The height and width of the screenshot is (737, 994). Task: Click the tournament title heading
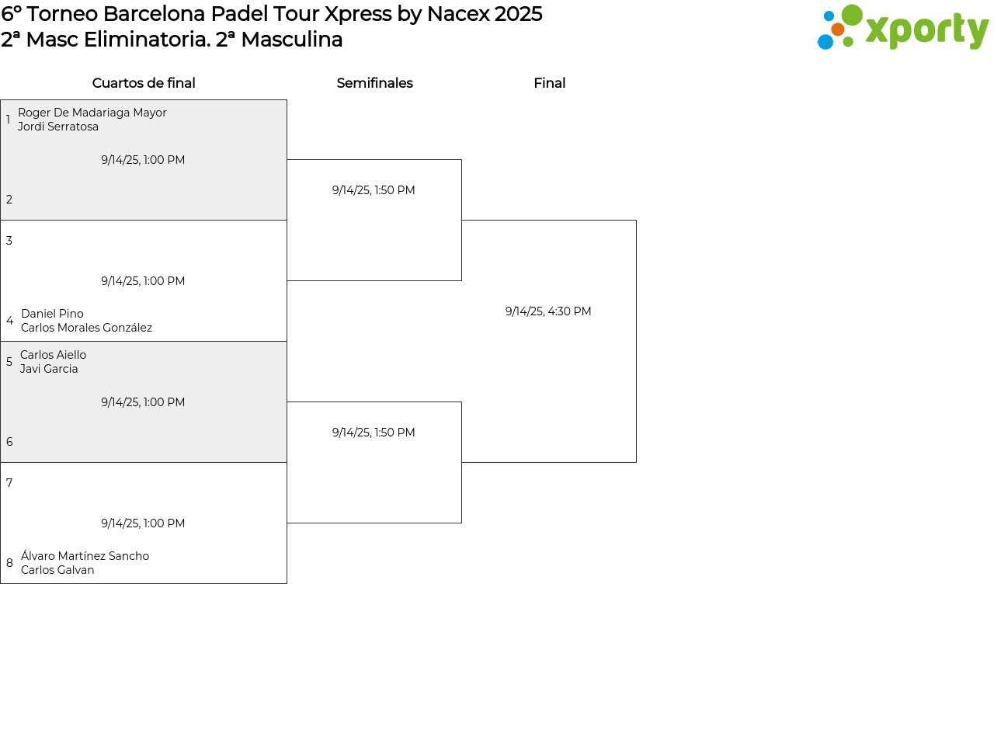coord(271,14)
